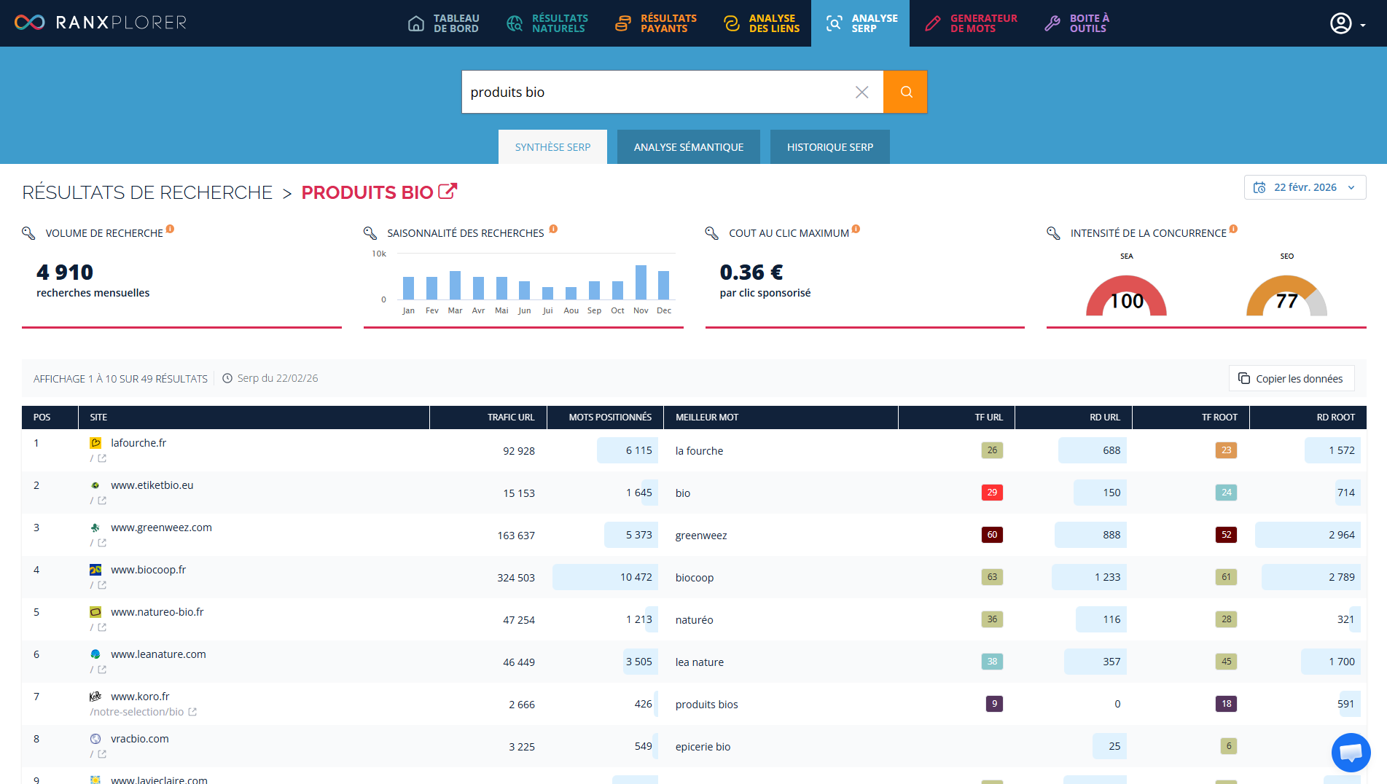Open external link icon under lafourche.fr
The image size is (1387, 784).
[x=102, y=458]
